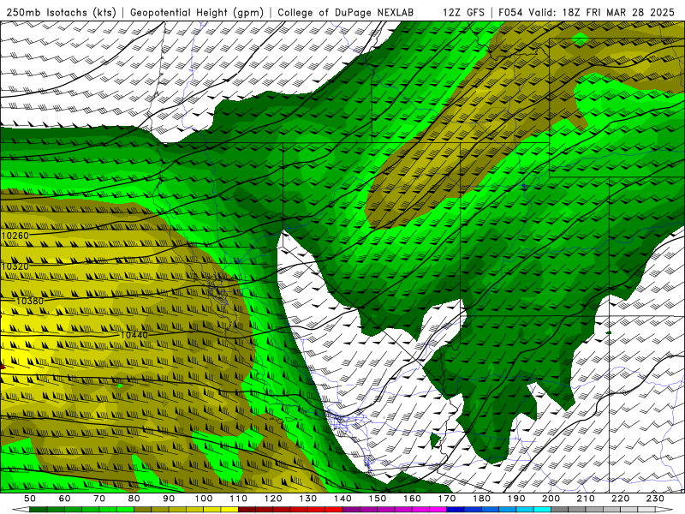Click the 80 value on the color scale

click(134, 499)
